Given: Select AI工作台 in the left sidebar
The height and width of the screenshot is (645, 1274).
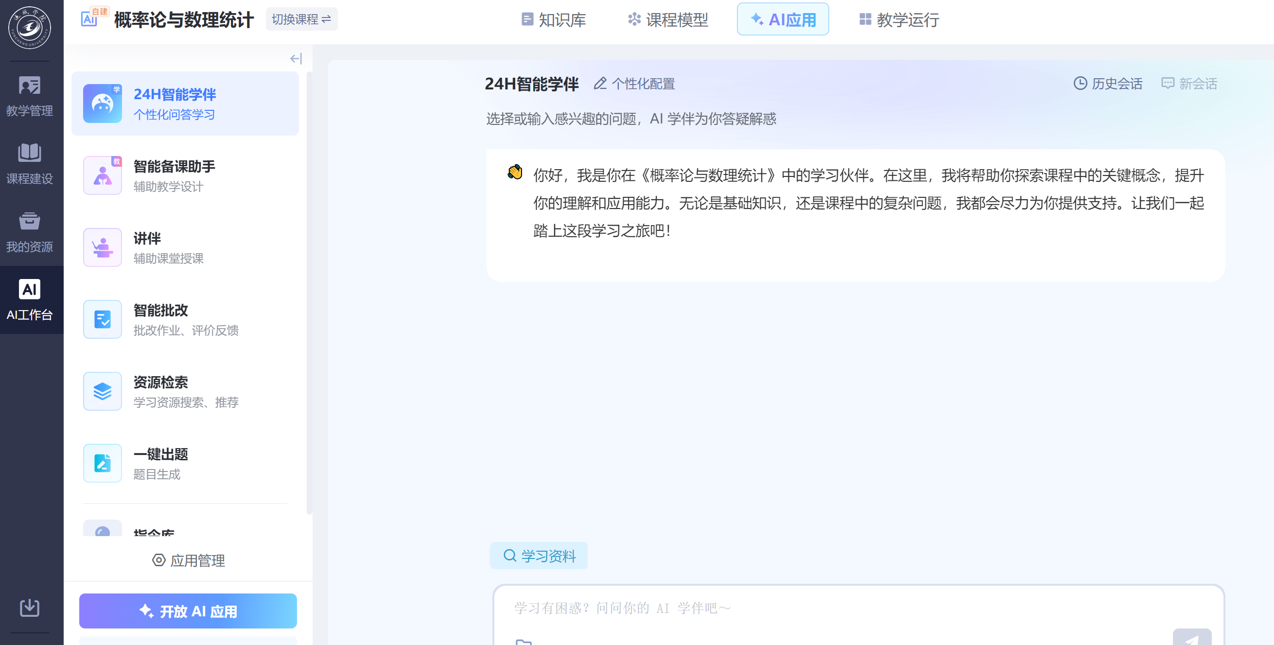Looking at the screenshot, I should click(x=30, y=300).
